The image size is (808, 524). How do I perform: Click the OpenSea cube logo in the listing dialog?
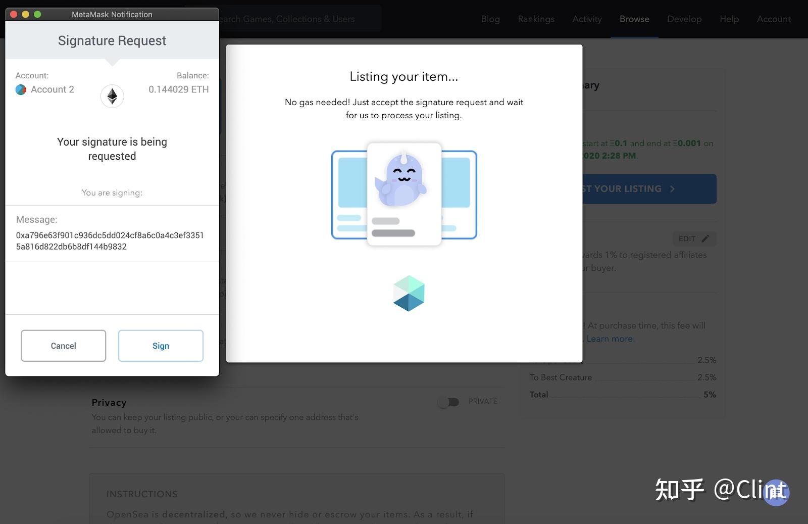408,293
